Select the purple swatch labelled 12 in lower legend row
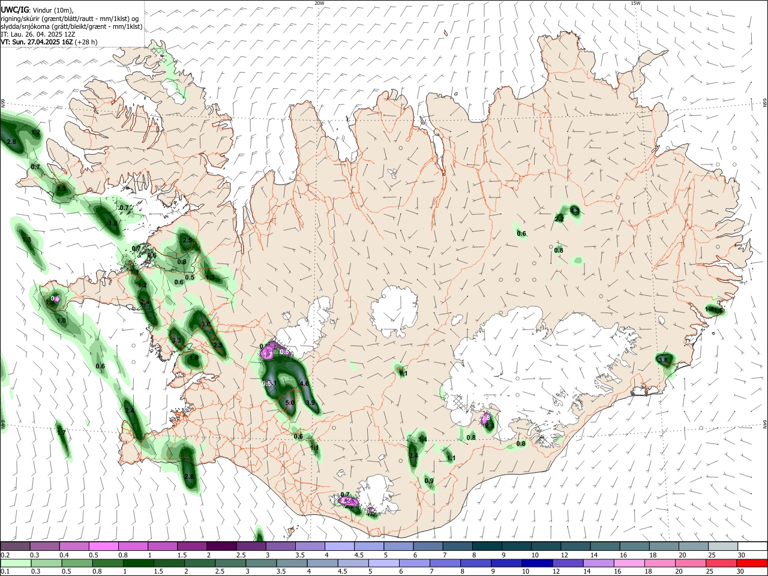The height and width of the screenshot is (576, 768). click(x=567, y=563)
